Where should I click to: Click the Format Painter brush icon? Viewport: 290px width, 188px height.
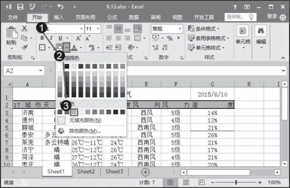click(24, 48)
